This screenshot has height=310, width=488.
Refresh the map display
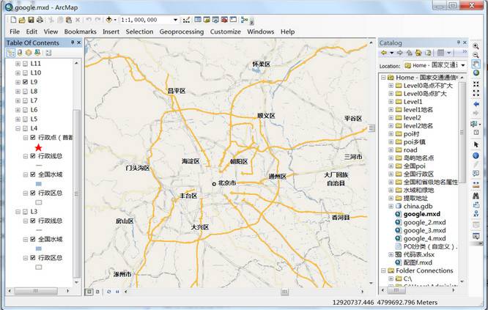(108, 292)
